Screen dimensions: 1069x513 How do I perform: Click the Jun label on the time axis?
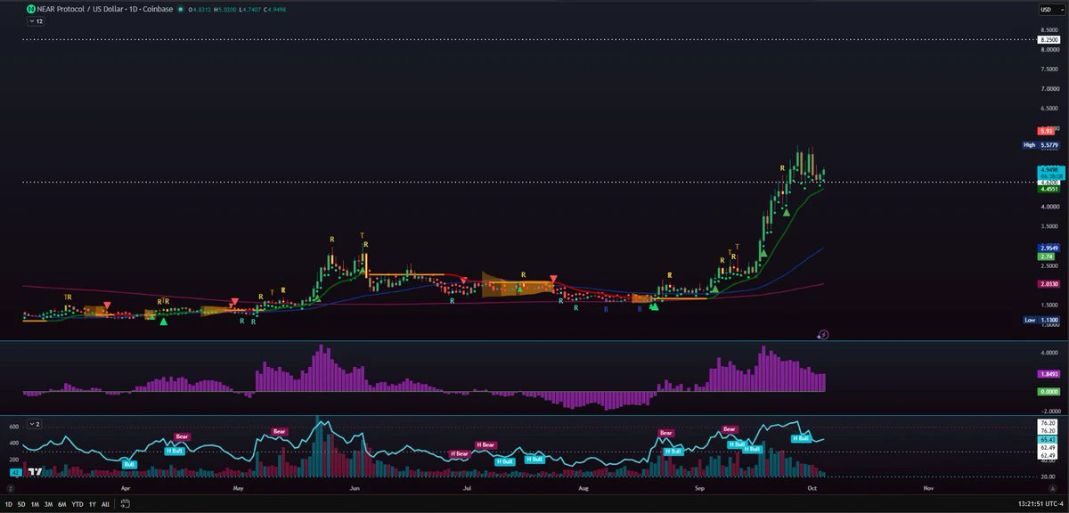point(355,488)
